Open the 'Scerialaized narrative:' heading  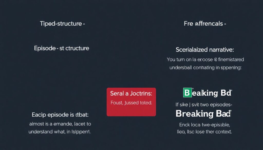pos(205,49)
